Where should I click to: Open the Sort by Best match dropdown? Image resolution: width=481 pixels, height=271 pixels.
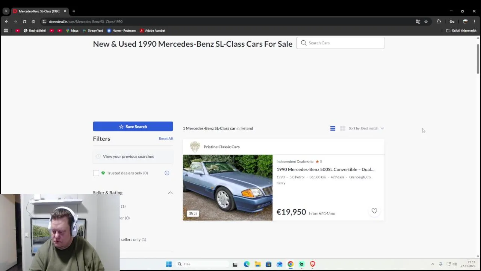(366, 128)
